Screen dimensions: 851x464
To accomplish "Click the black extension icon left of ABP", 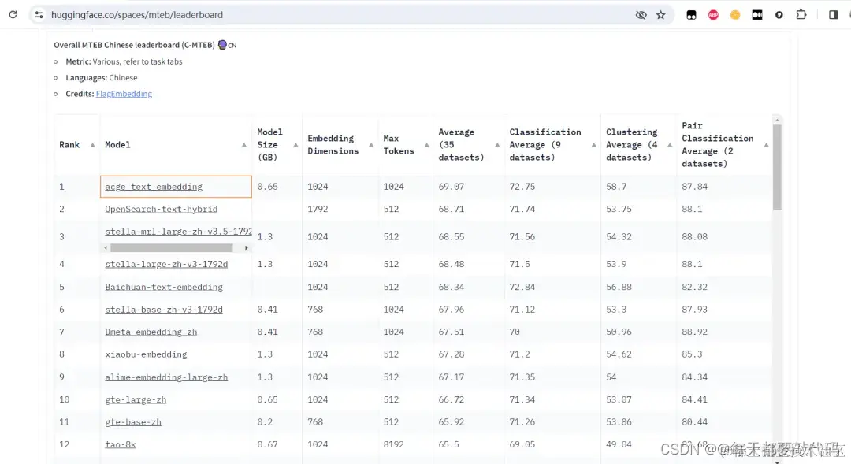I will tap(691, 15).
